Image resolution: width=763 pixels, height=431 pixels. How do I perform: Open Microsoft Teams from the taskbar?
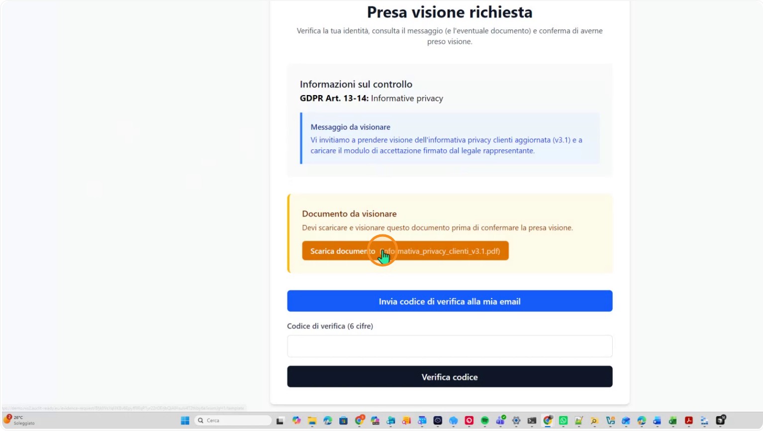coord(500,421)
